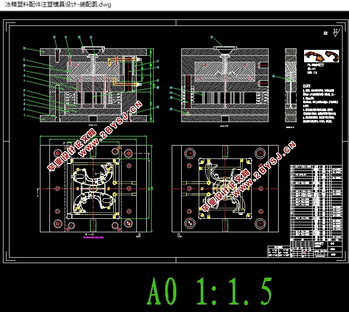Select the revision table left of title block
The height and width of the screenshot is (312, 349).
pyautogui.click(x=279, y=252)
